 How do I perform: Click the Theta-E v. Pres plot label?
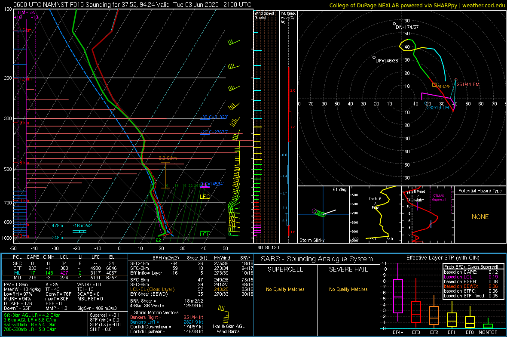point(375,203)
